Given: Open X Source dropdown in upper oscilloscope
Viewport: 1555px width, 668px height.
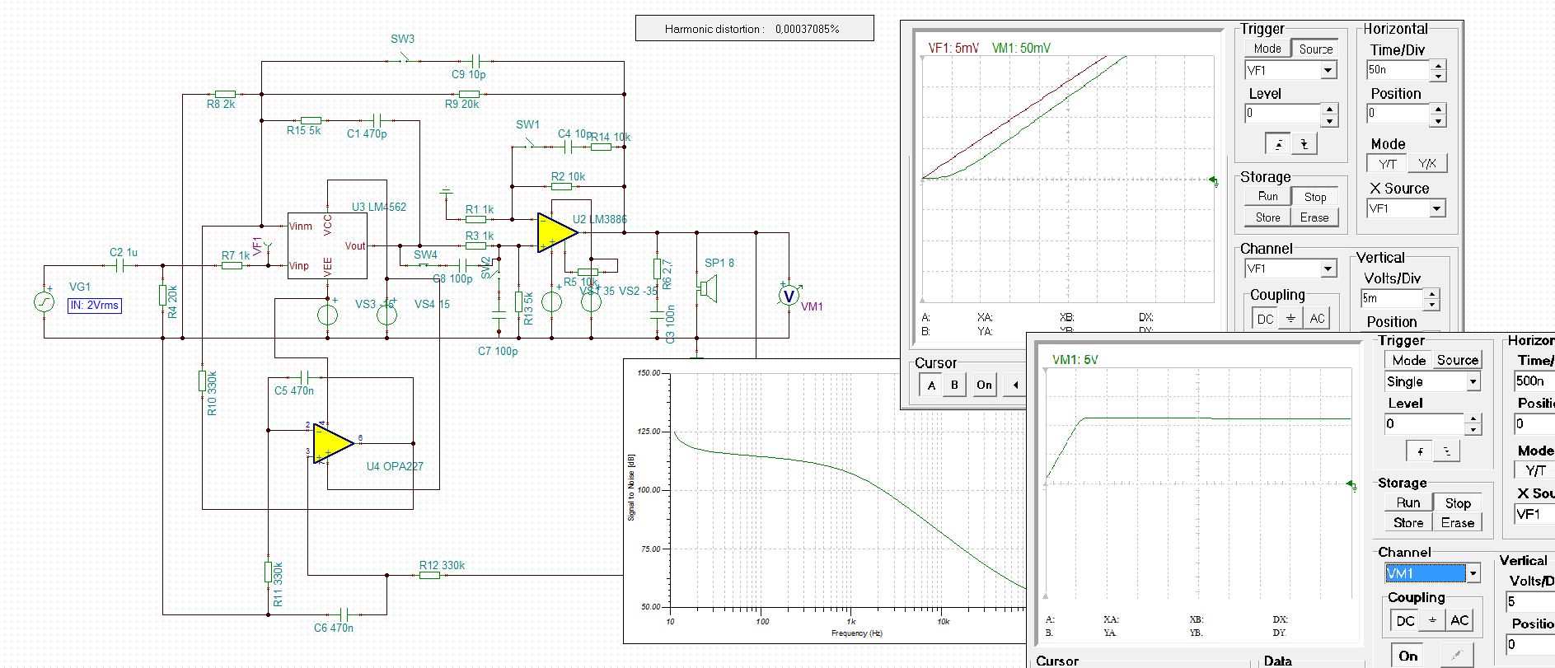Looking at the screenshot, I should pos(1437,208).
